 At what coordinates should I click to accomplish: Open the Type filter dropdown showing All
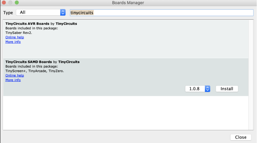pyautogui.click(x=38, y=12)
